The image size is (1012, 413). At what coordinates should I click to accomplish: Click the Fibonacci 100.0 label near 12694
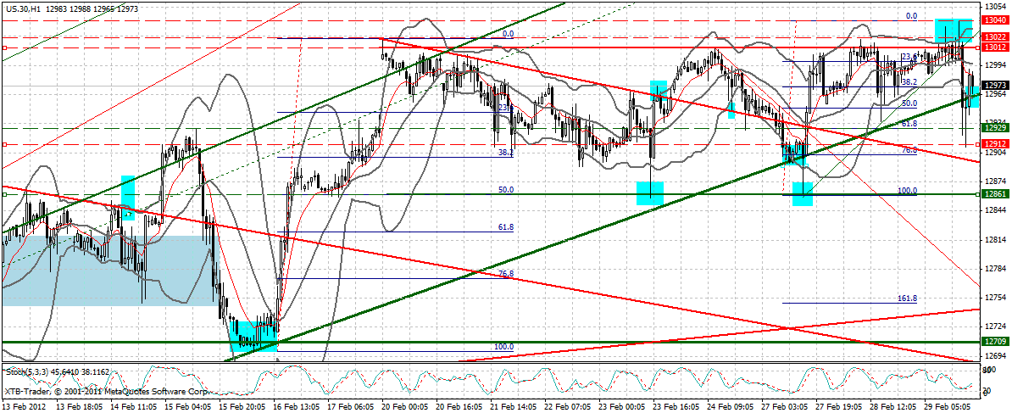pyautogui.click(x=503, y=347)
